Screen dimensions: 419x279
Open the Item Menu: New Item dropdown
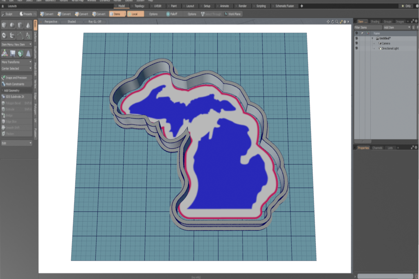click(16, 44)
